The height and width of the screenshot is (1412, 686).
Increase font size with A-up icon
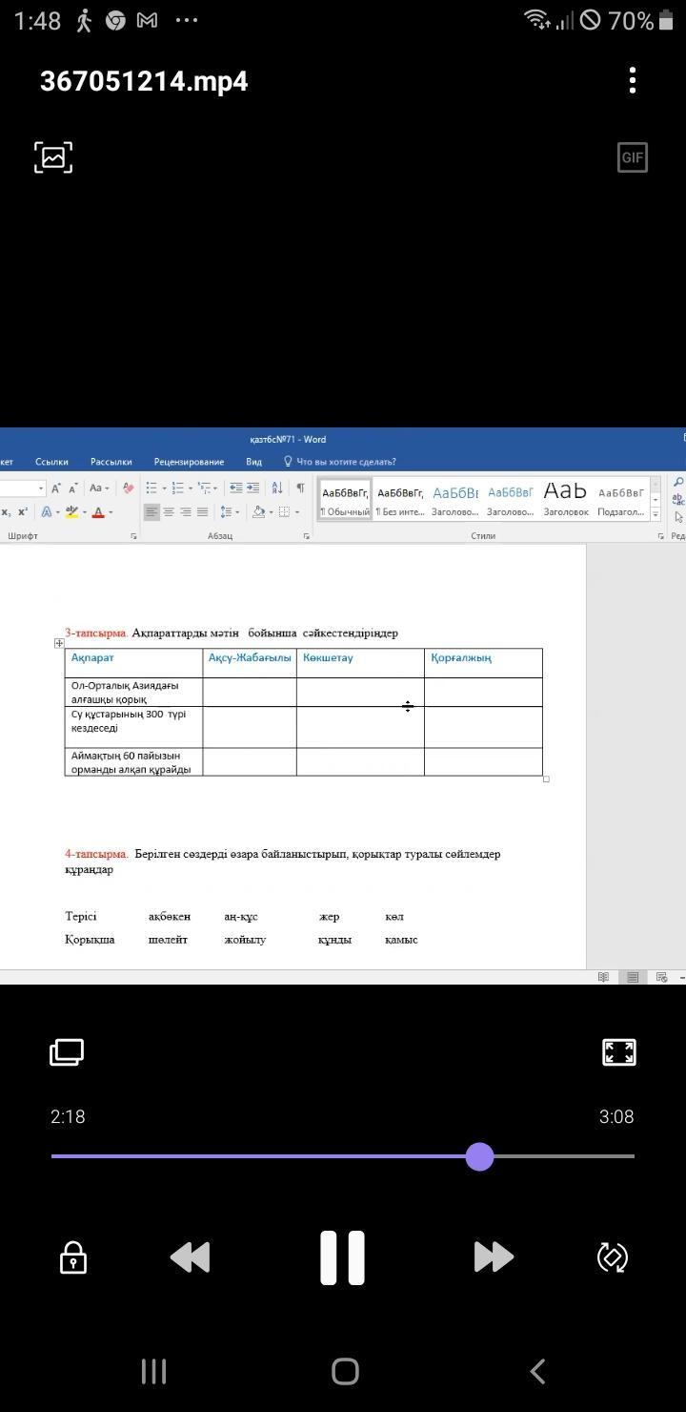pyautogui.click(x=55, y=488)
